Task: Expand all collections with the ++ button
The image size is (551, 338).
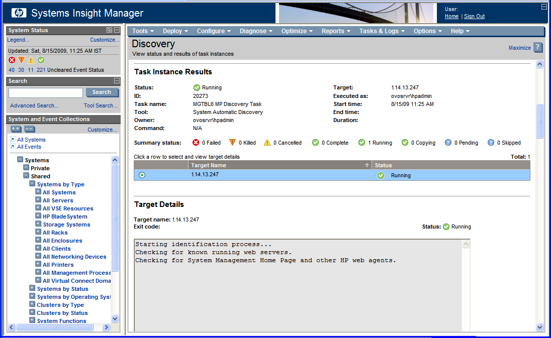Action: [x=16, y=129]
